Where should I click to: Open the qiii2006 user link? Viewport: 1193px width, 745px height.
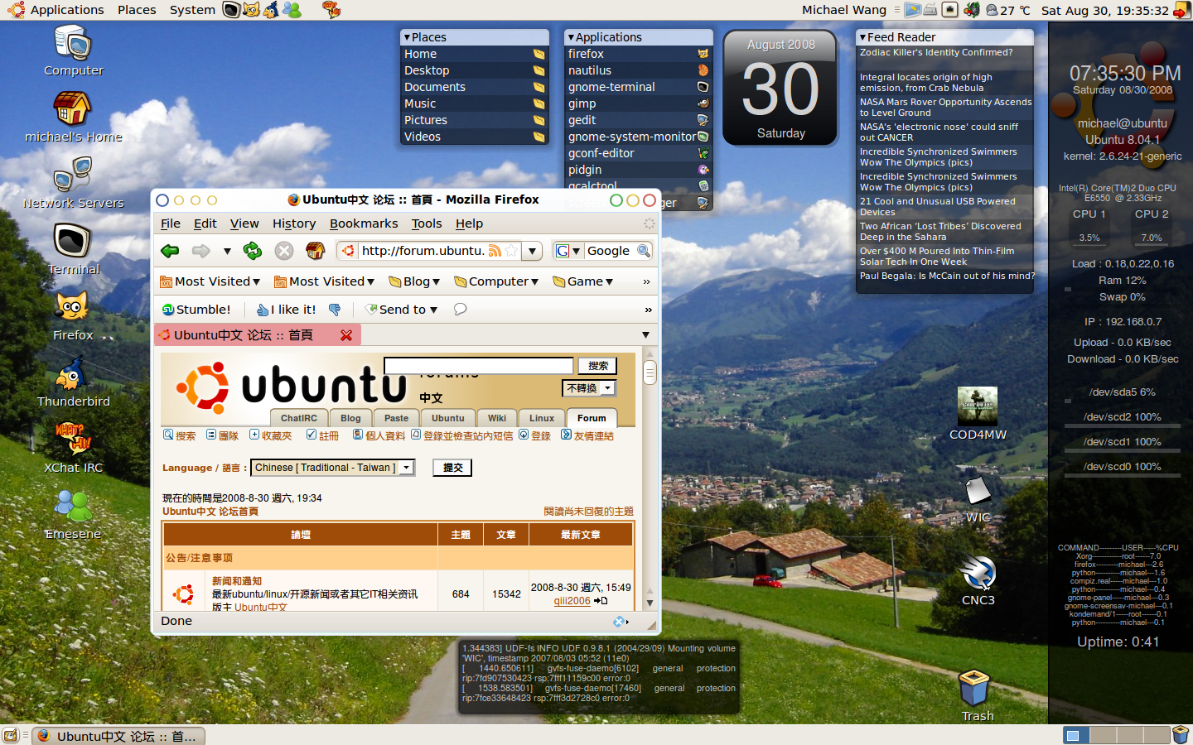point(572,601)
